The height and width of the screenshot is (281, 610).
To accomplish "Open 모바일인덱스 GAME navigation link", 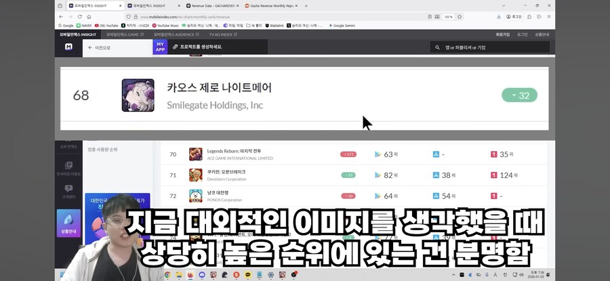I will point(125,35).
